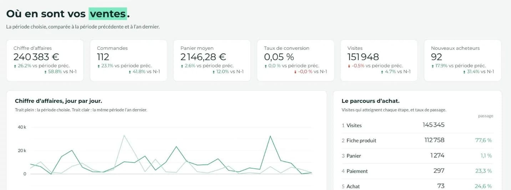Click the "151 948" visits value
This screenshot has width=511, height=190.
pyautogui.click(x=363, y=57)
